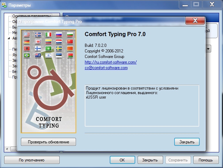
Task: Click the Сохранить button in Параметры
Action: (178, 160)
